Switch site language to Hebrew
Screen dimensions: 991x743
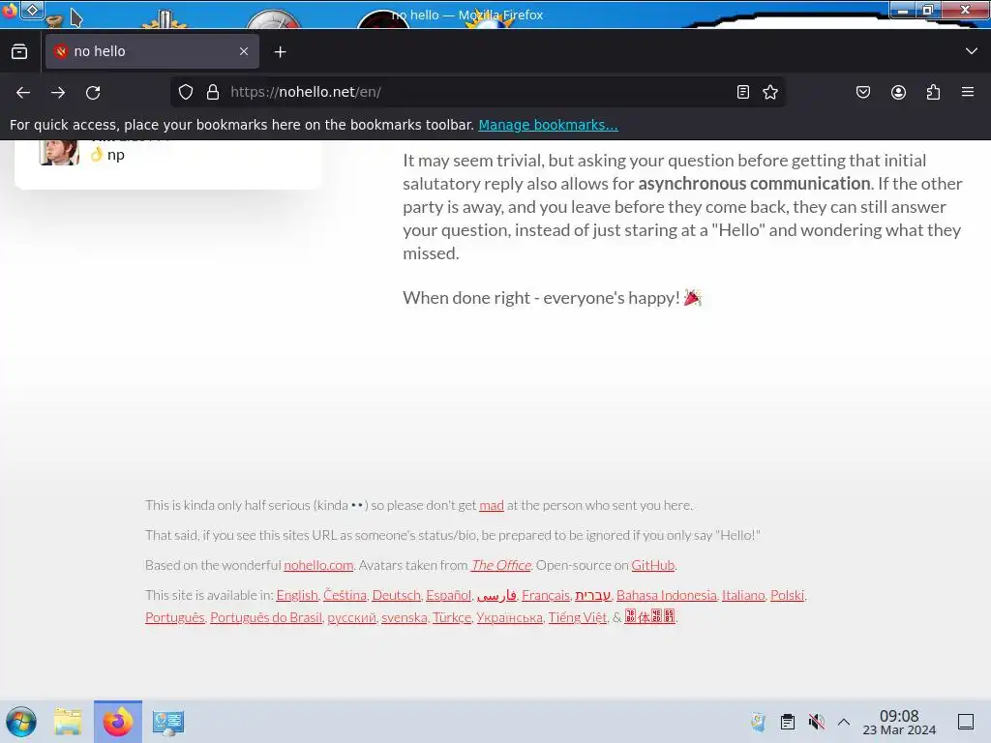coord(593,595)
